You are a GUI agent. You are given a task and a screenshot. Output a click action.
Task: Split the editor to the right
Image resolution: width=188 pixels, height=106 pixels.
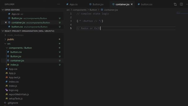[181, 4]
